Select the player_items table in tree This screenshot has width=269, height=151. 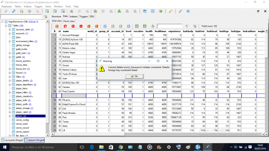click(x=22, y=89)
